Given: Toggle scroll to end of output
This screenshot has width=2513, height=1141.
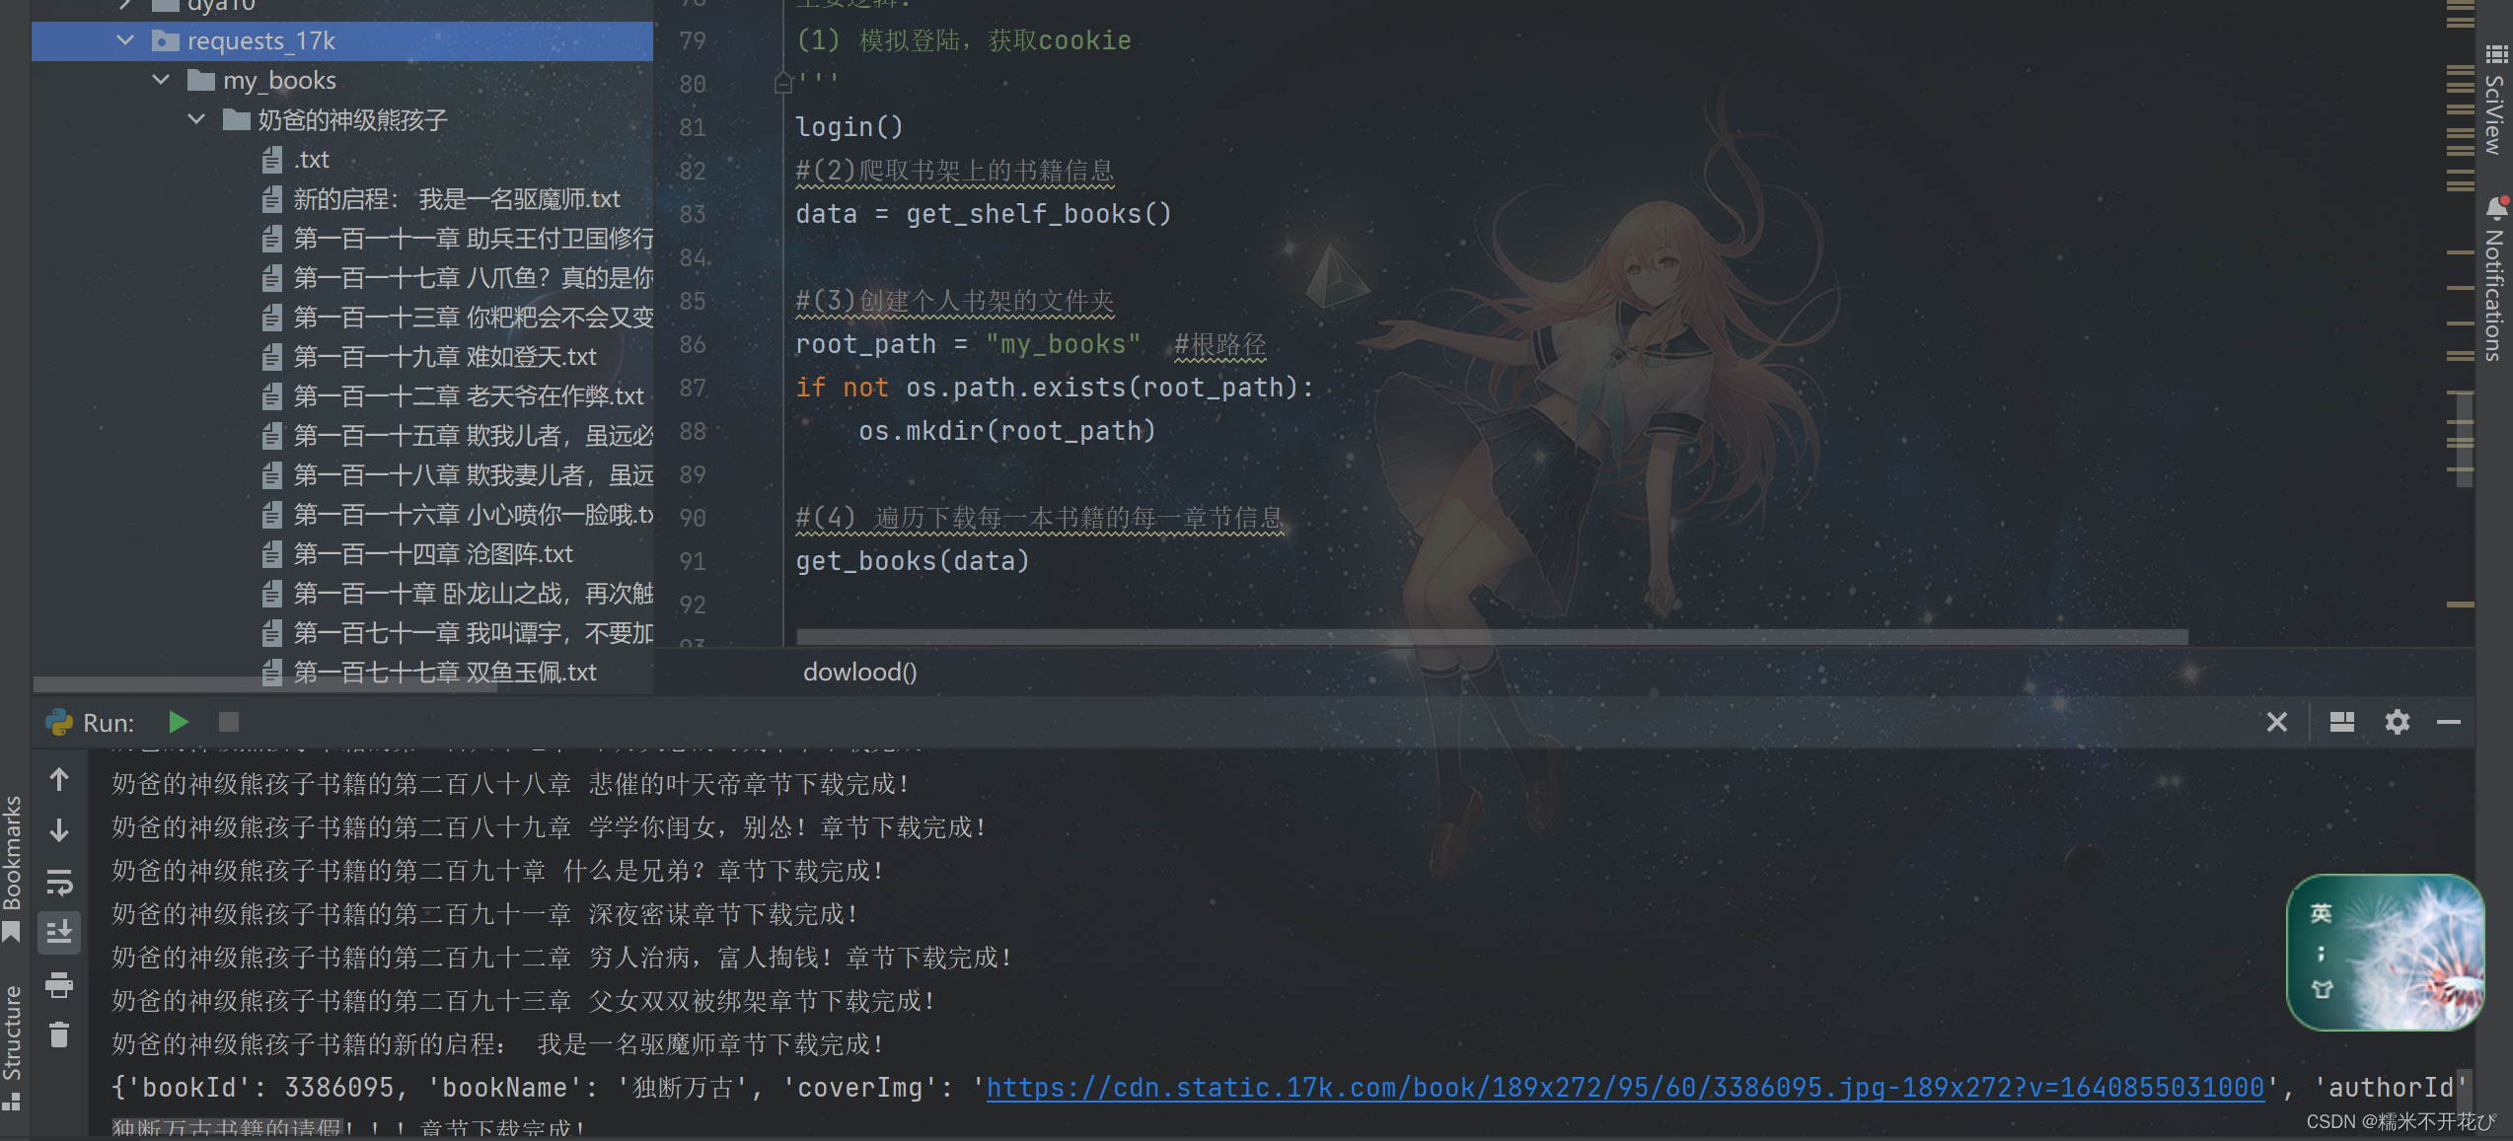Looking at the screenshot, I should pos(59,932).
